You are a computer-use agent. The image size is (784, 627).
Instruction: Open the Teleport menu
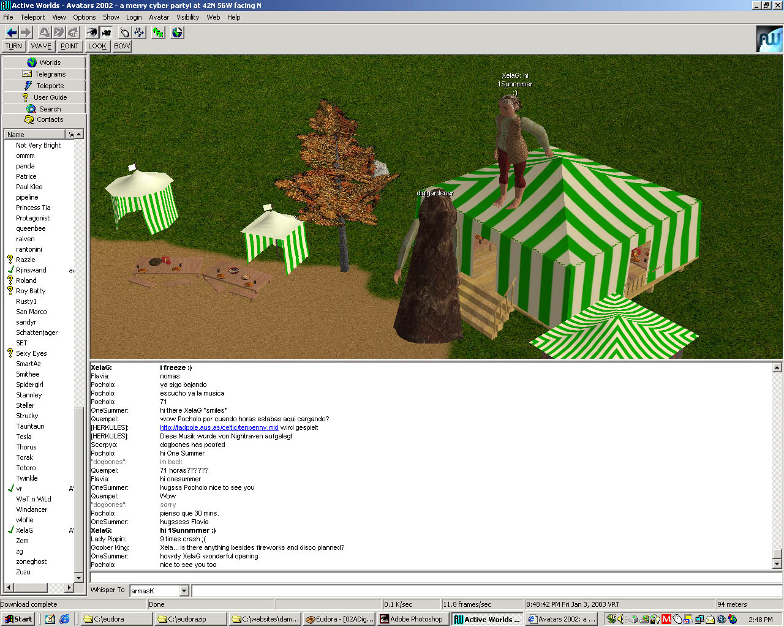pos(32,17)
